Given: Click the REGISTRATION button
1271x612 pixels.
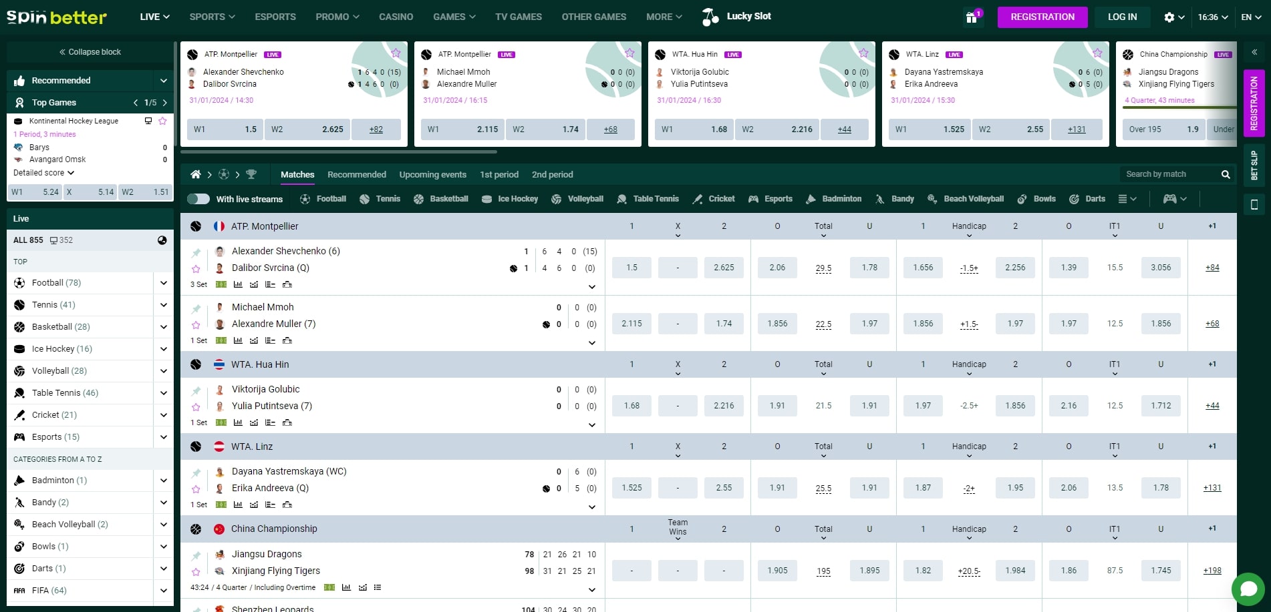Looking at the screenshot, I should 1042,17.
